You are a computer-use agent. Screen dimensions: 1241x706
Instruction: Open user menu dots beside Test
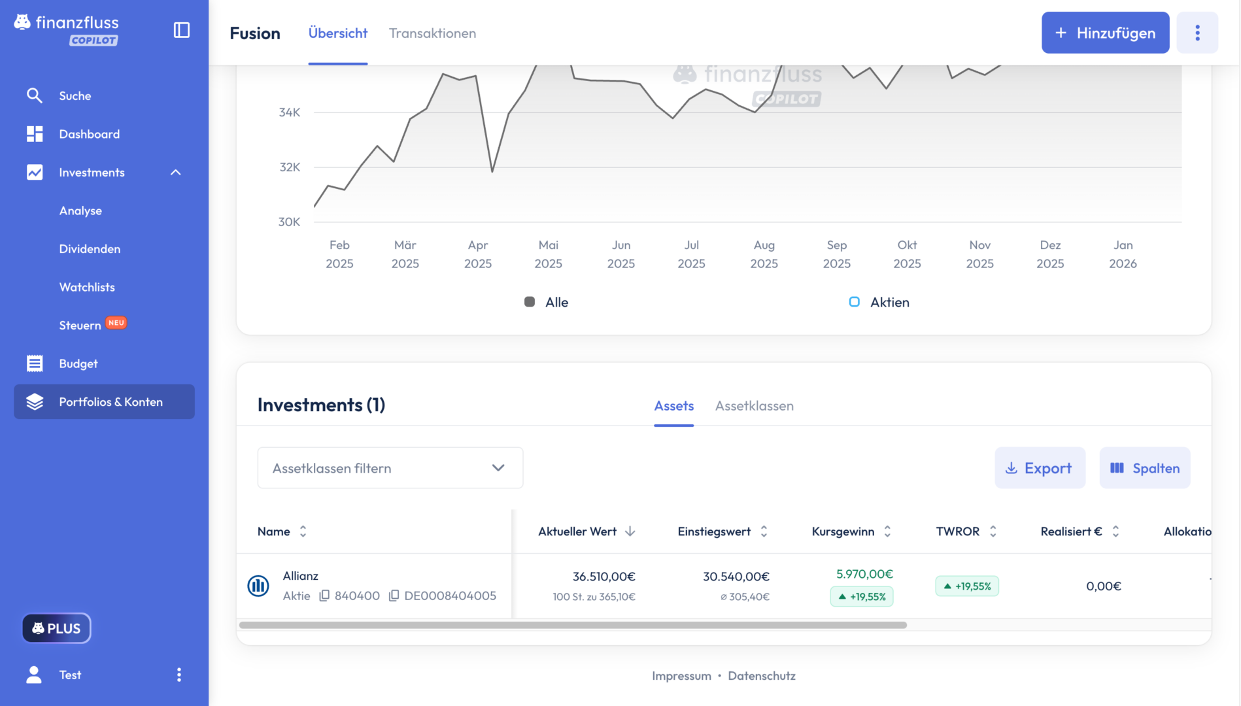click(179, 675)
